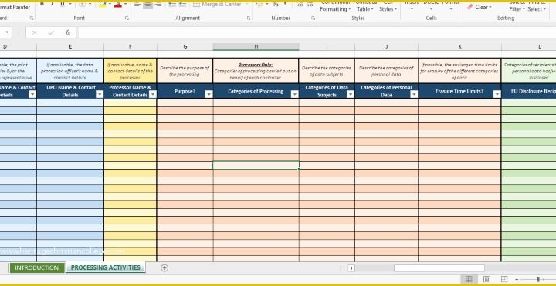Decrease decimal places
Viewport: 556px width, 286px height.
click(310, 5)
